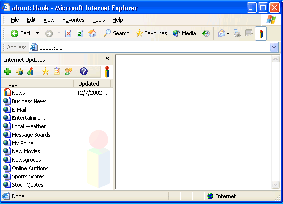
Task: Open the Forward history dropdown arrow
Action: [x=59, y=33]
